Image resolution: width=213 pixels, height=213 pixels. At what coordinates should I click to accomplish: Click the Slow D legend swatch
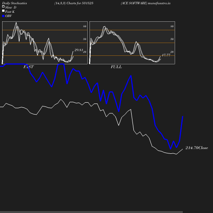[3, 6]
